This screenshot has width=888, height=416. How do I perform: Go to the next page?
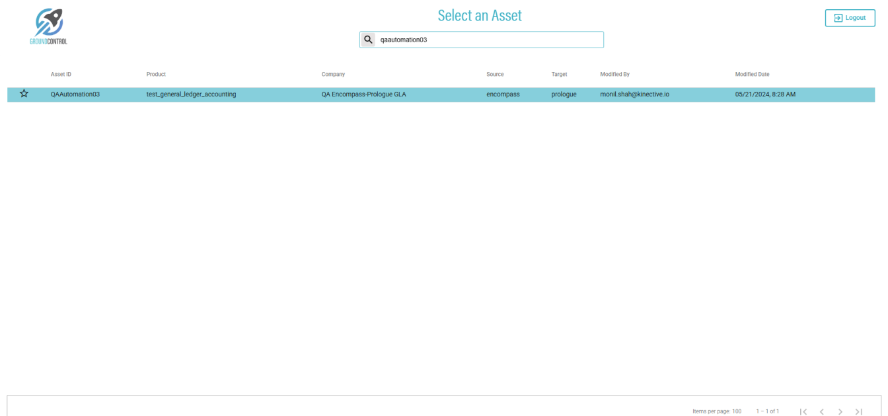coord(840,411)
